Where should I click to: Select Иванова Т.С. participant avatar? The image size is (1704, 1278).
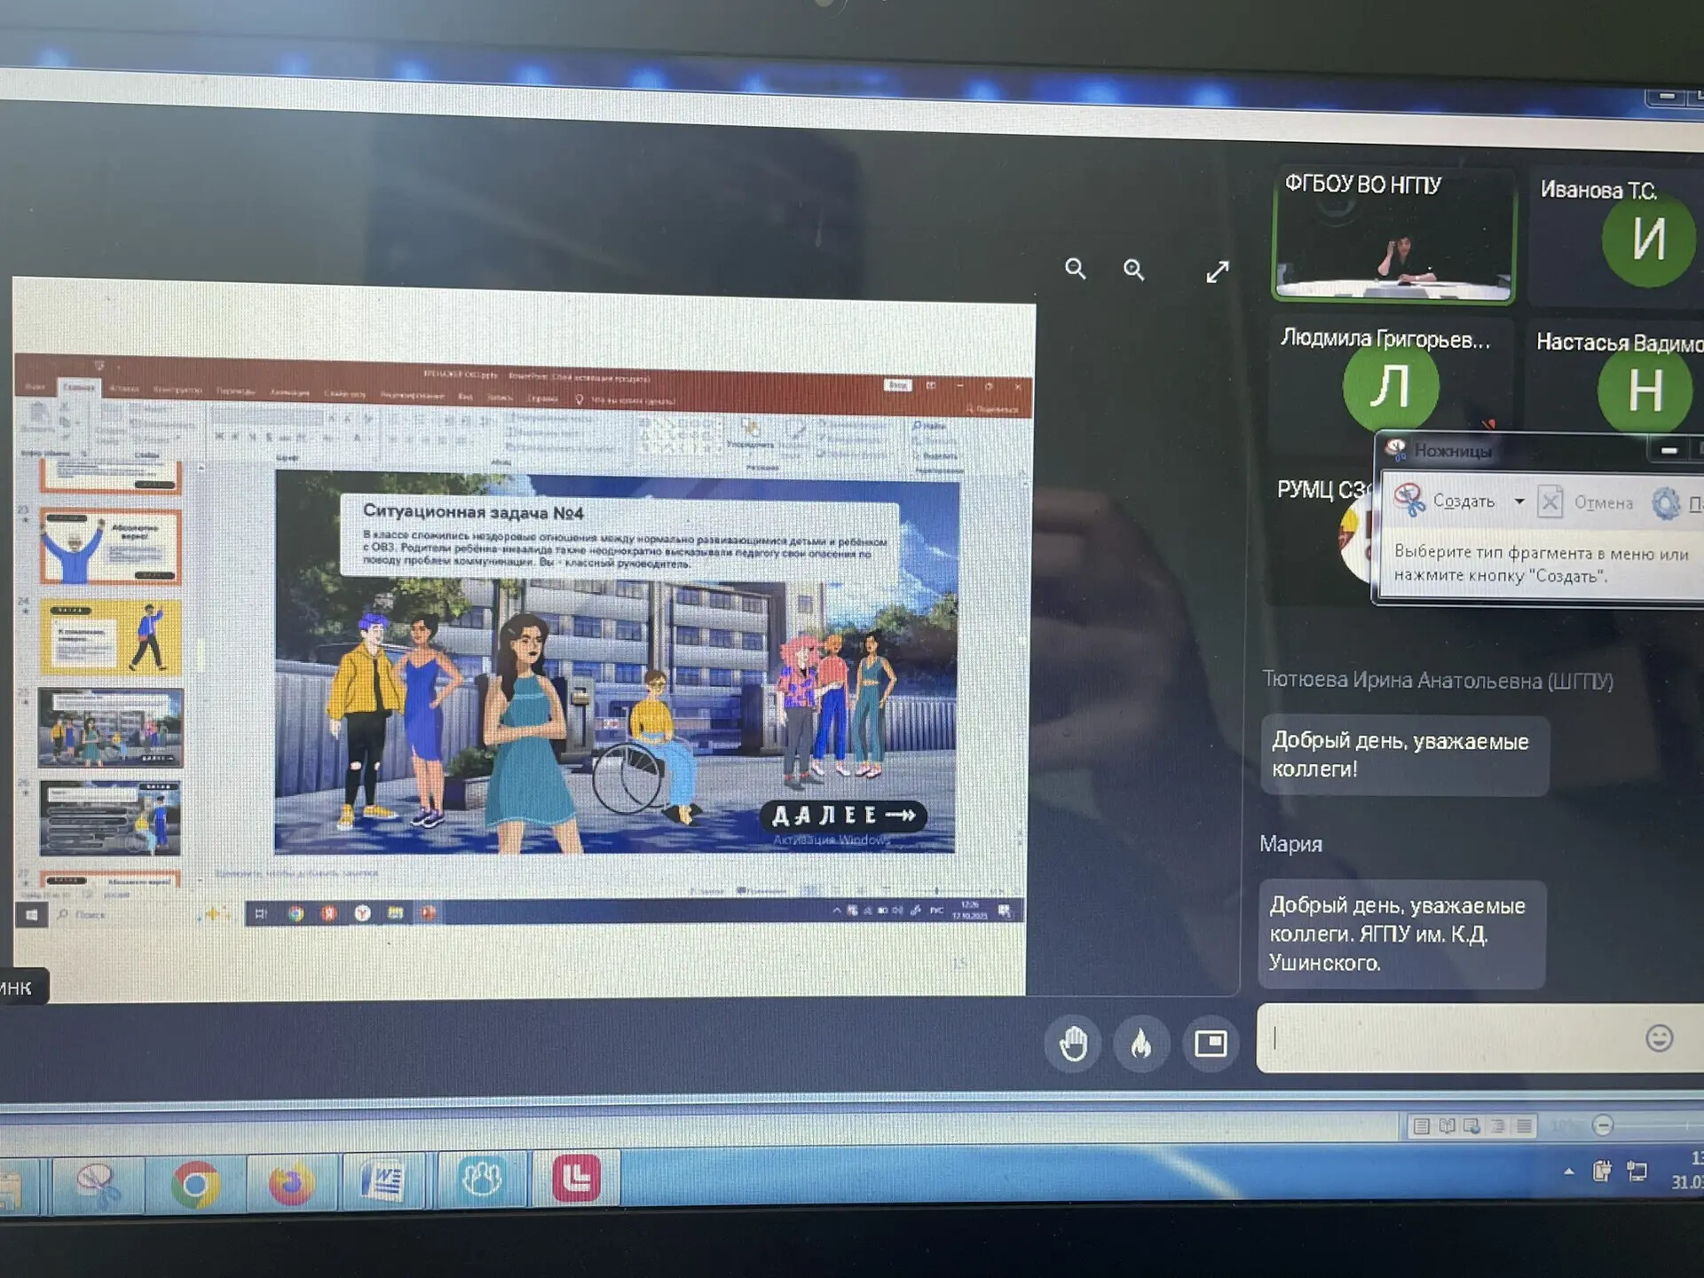[1648, 240]
